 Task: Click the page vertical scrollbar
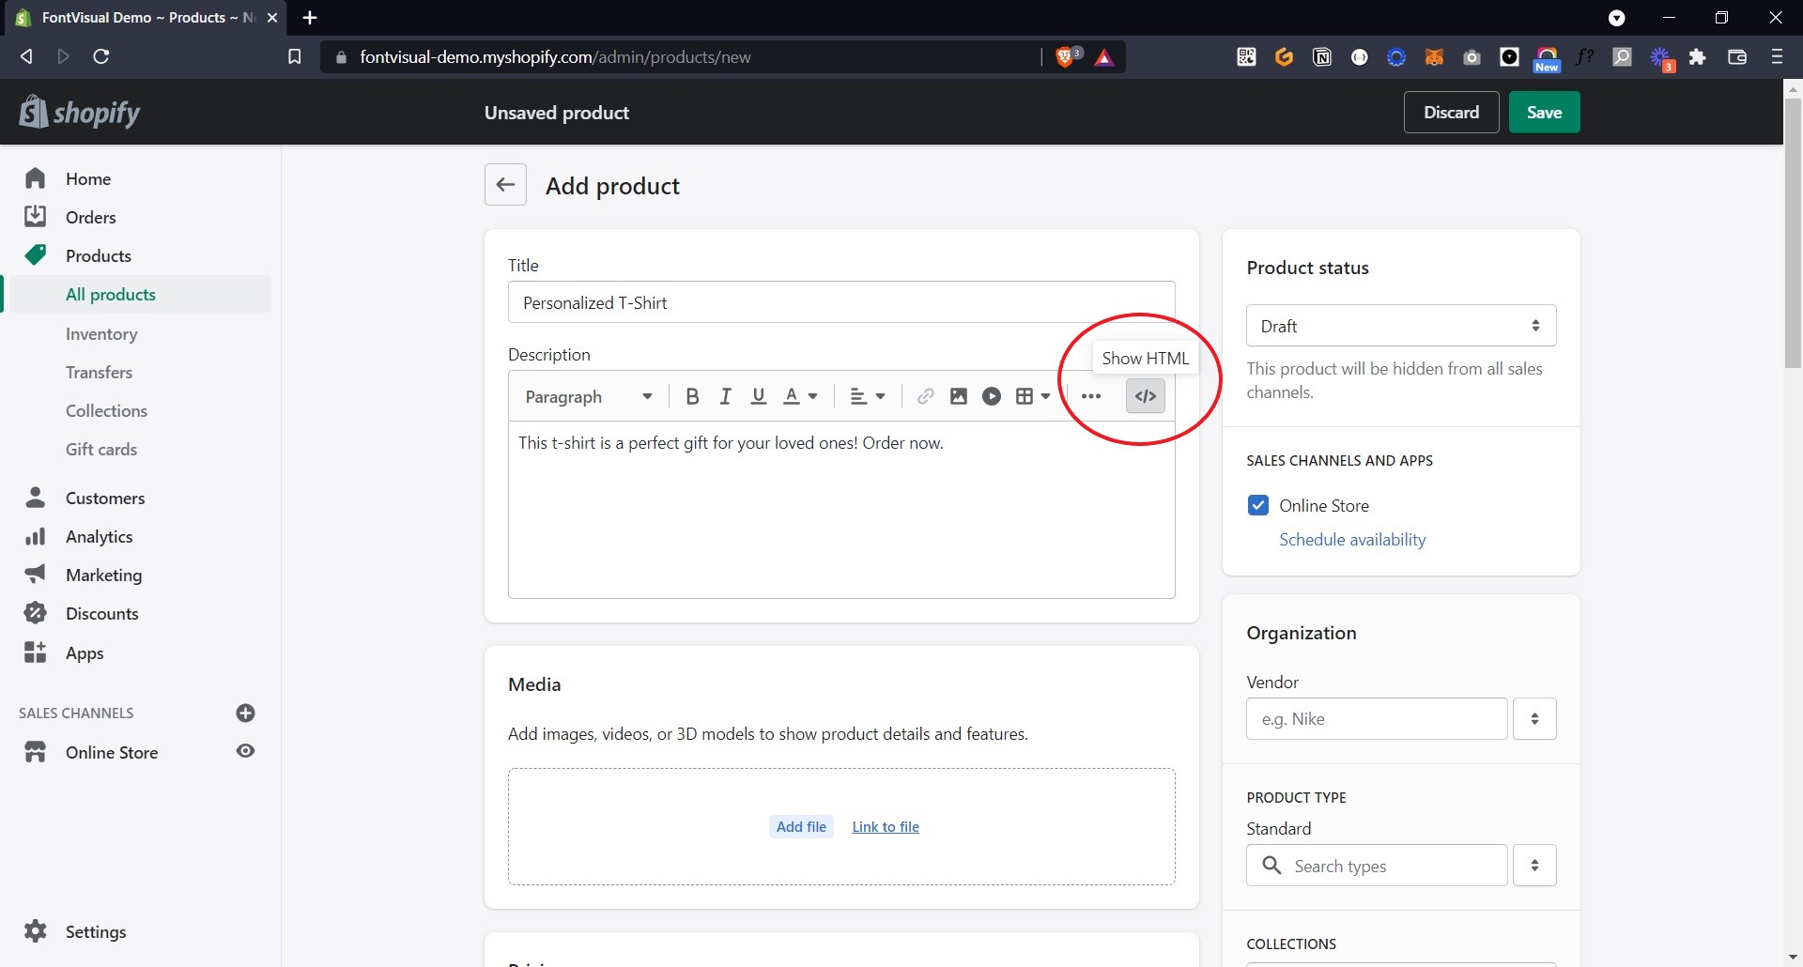click(1793, 233)
